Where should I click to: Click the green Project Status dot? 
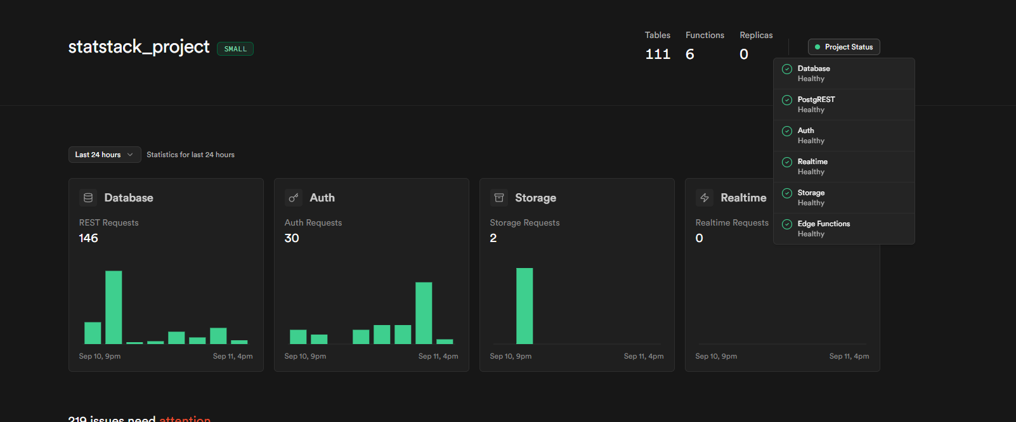[817, 47]
